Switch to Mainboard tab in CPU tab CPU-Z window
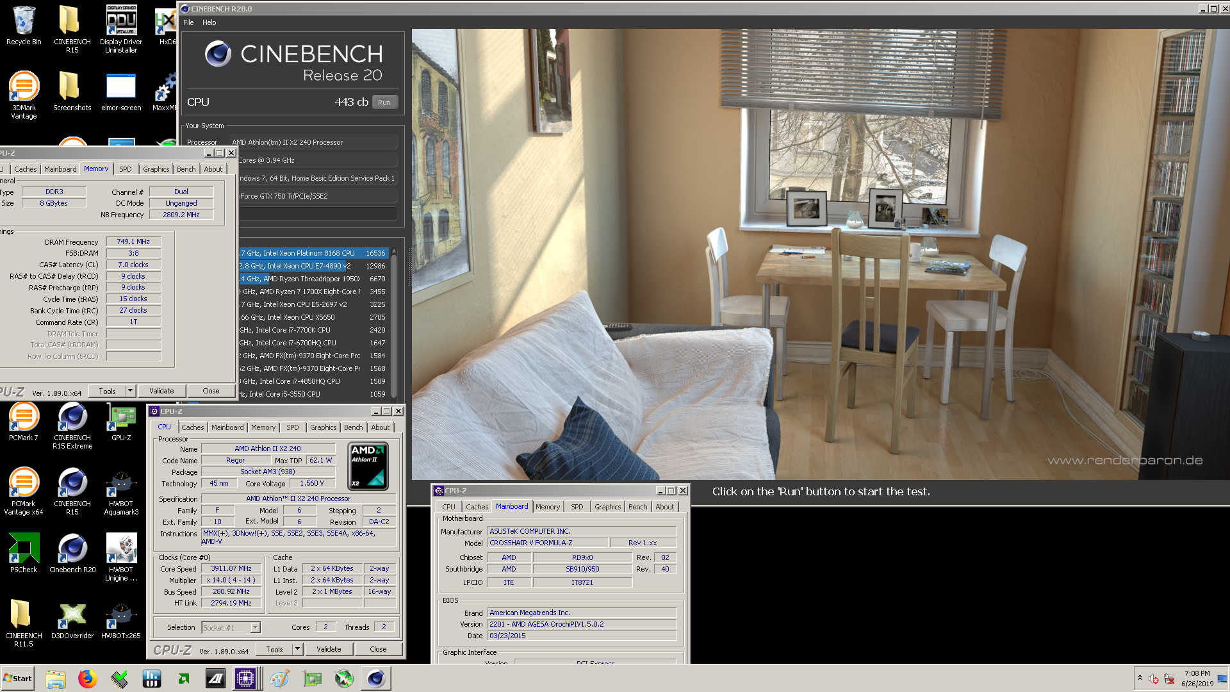Viewport: 1230px width, 692px height. pyautogui.click(x=227, y=427)
